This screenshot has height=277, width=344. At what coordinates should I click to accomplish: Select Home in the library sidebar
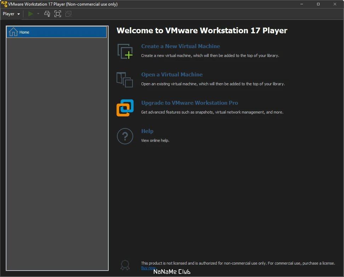tap(56, 32)
